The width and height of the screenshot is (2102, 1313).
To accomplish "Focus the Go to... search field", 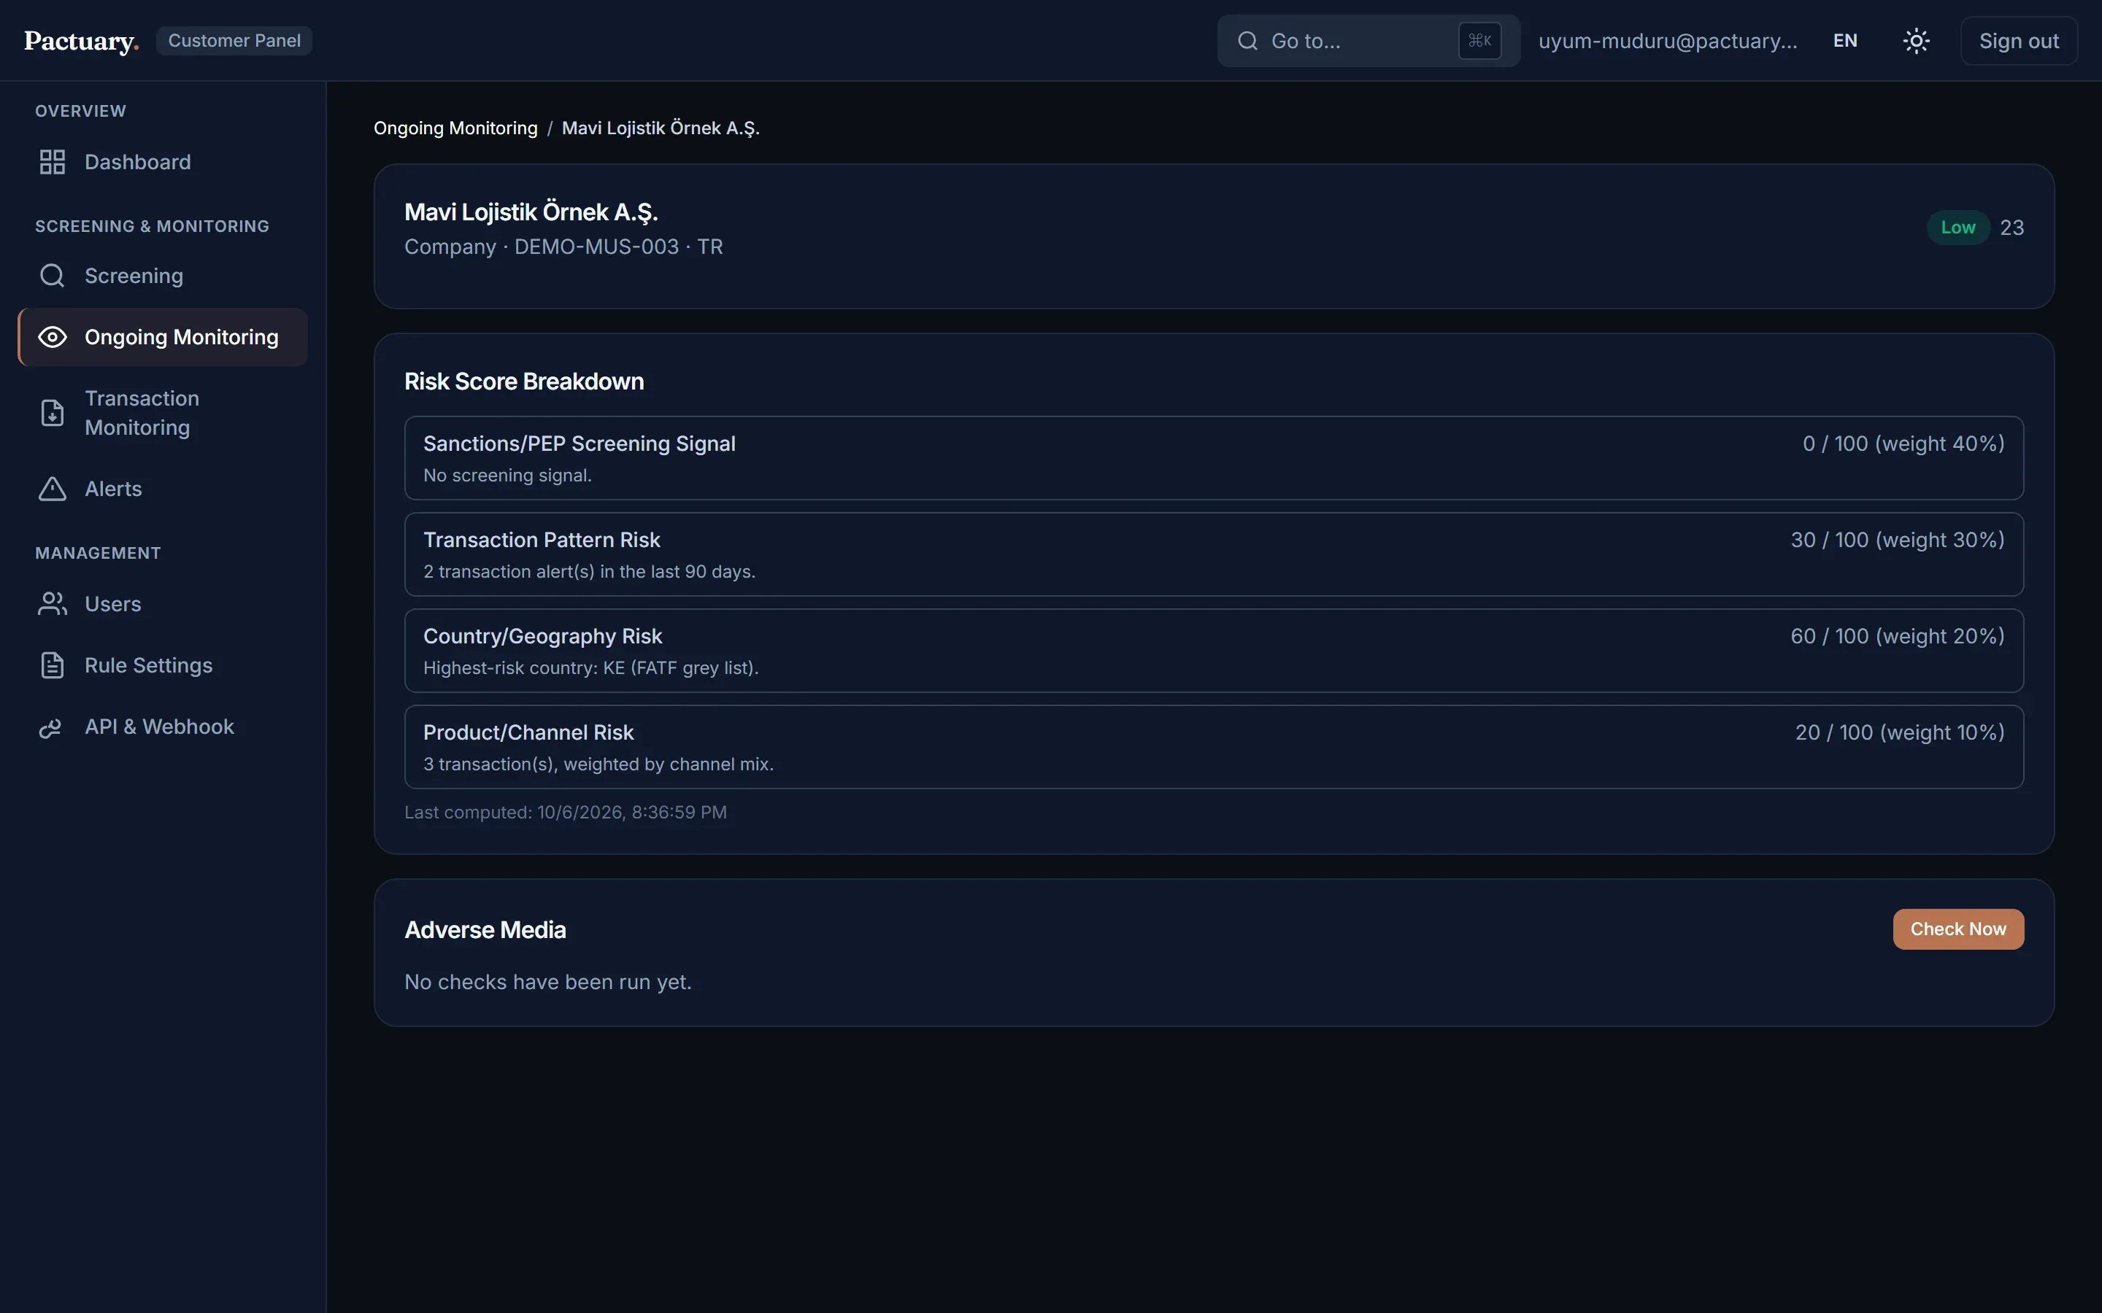I will pos(1368,41).
